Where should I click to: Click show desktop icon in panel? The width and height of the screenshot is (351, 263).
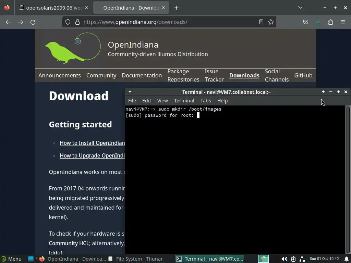coord(31,259)
